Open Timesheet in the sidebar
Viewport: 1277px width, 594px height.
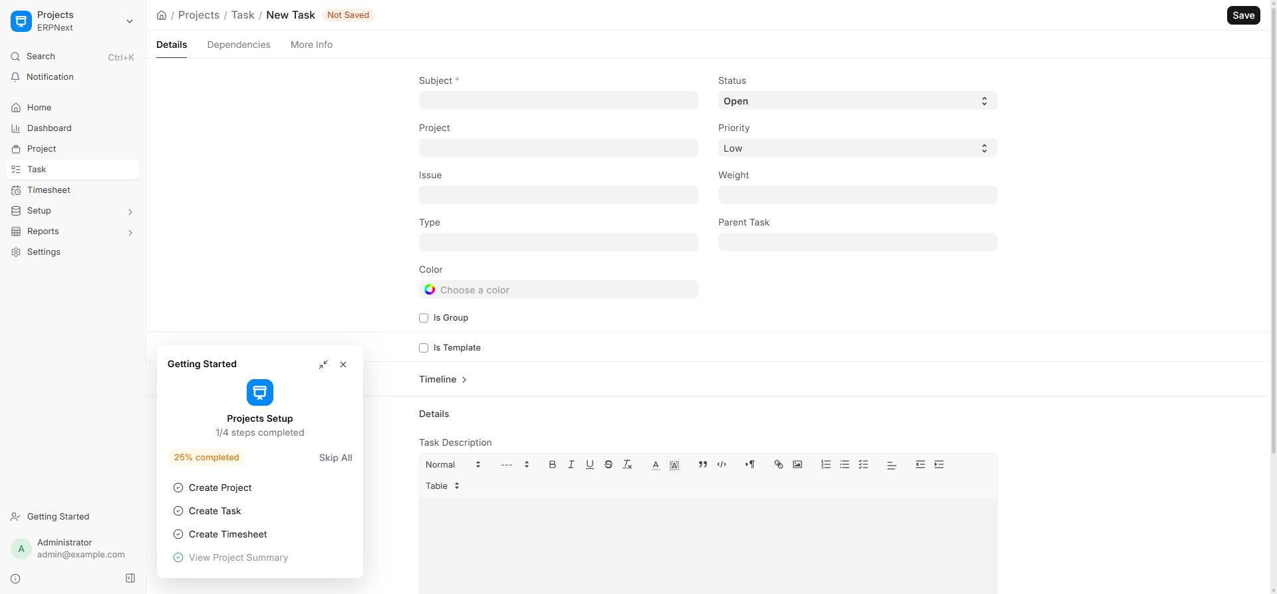pos(72,190)
